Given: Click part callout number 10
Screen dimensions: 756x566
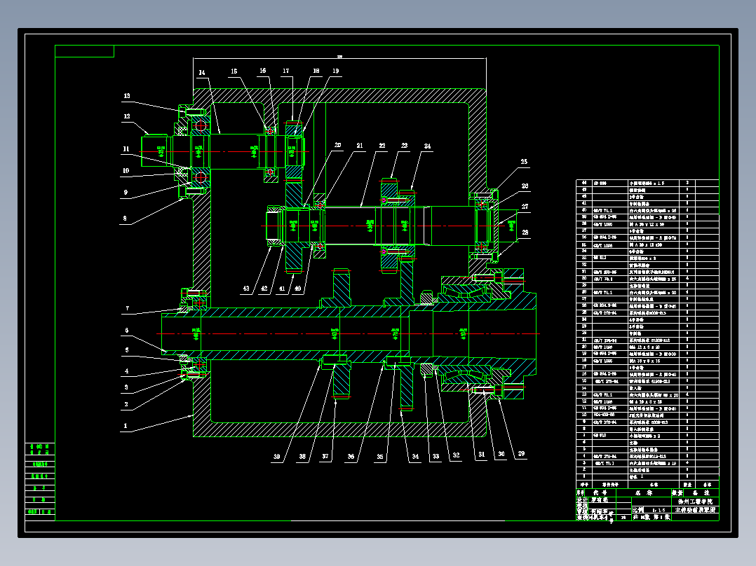Looking at the screenshot, I should [126, 170].
